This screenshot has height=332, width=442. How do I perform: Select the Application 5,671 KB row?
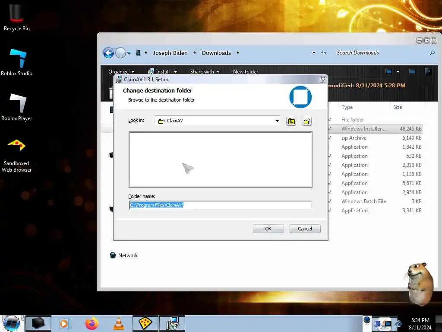[x=376, y=183]
